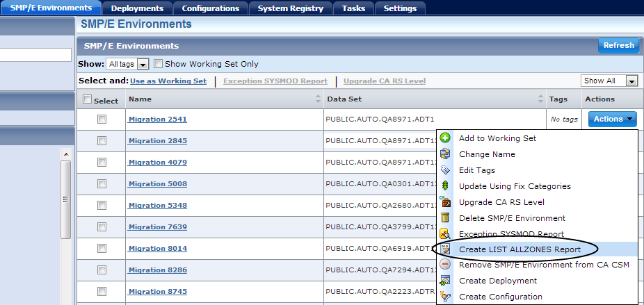
Task: Check the box for Migration 5348
Action: (x=102, y=205)
